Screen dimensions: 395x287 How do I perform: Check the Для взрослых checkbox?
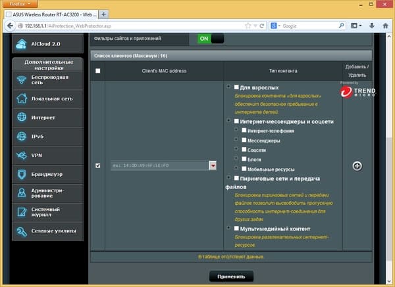click(x=236, y=87)
